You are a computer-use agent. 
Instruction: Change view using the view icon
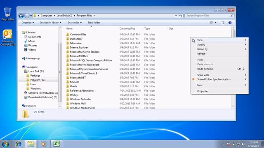point(211,23)
